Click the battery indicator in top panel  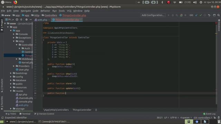(x=181, y=2)
